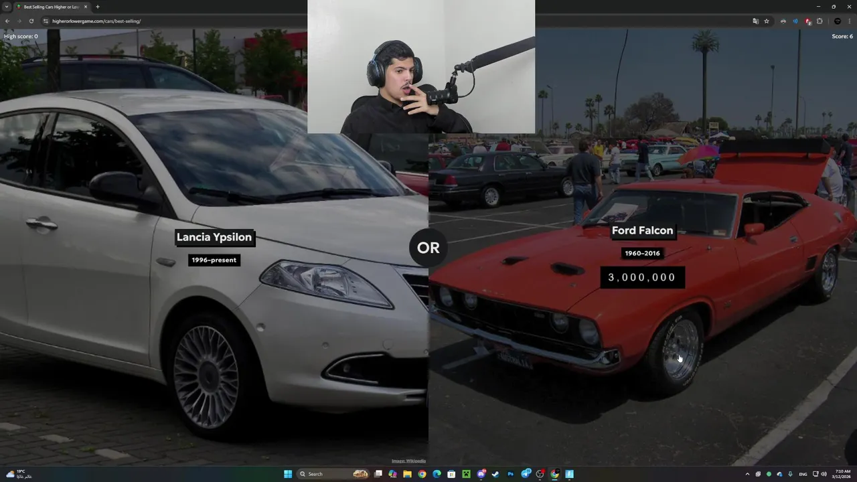The image size is (857, 482).
Task: Open Google Chrome from the taskbar
Action: pos(422,474)
